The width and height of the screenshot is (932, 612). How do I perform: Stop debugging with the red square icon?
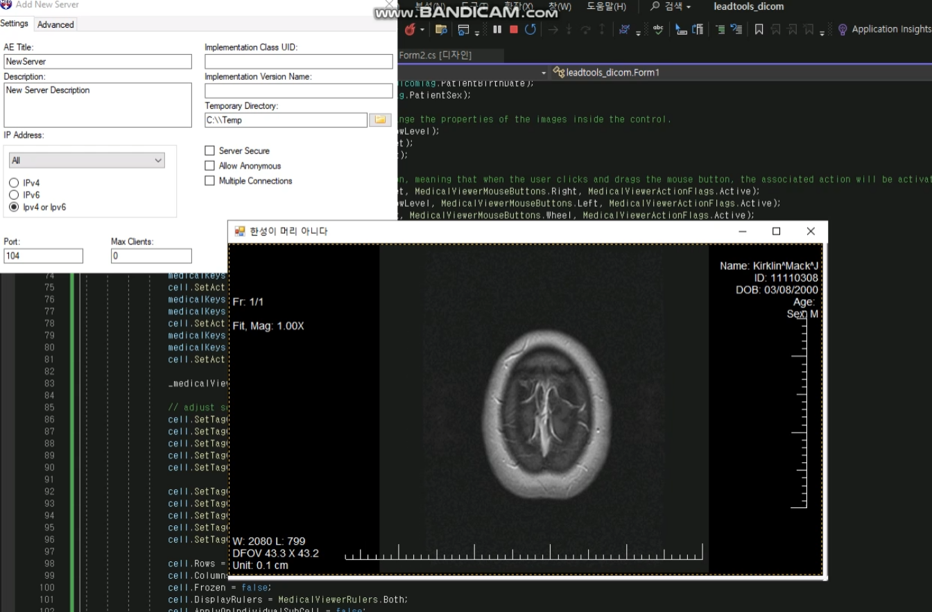coord(514,29)
